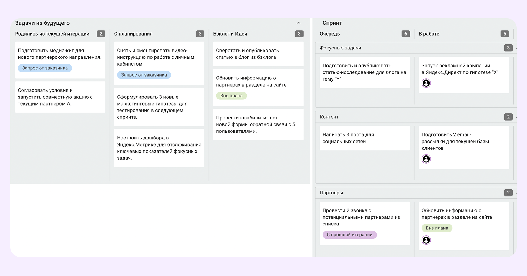Click counter badge on 'Бэклог и Идеи' column
527x276 pixels.
click(299, 34)
